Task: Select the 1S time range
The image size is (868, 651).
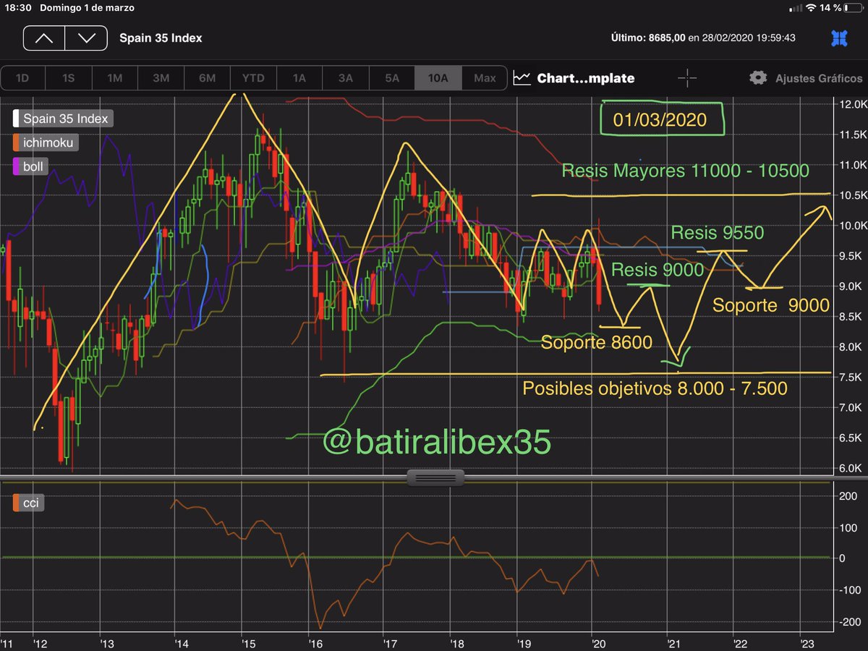Action: (x=68, y=78)
